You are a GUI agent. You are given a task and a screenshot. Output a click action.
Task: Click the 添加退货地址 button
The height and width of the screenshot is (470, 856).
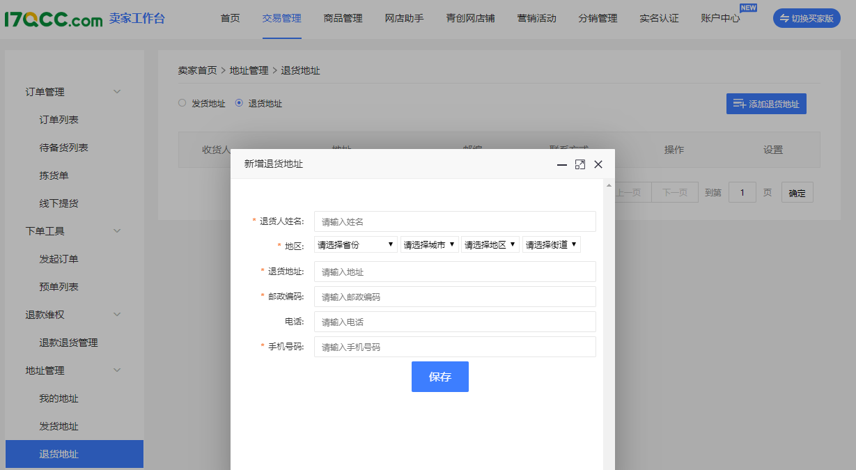(x=766, y=104)
